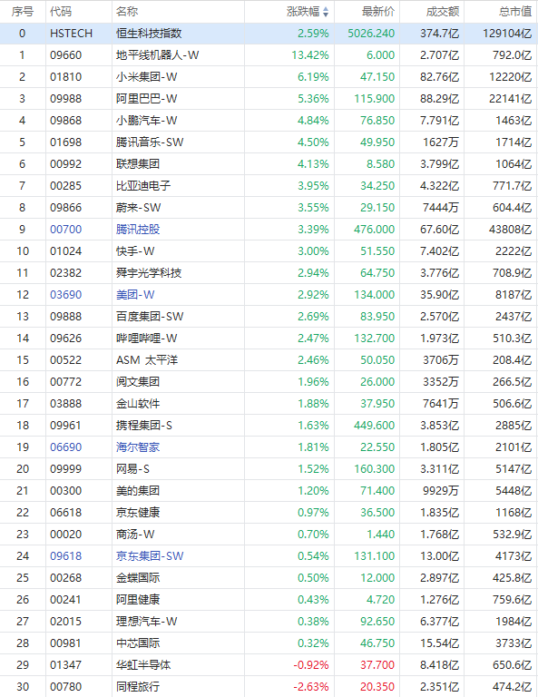Image resolution: width=538 pixels, height=697 pixels.
Task: Click stock code 03690 link
Action: click(65, 295)
